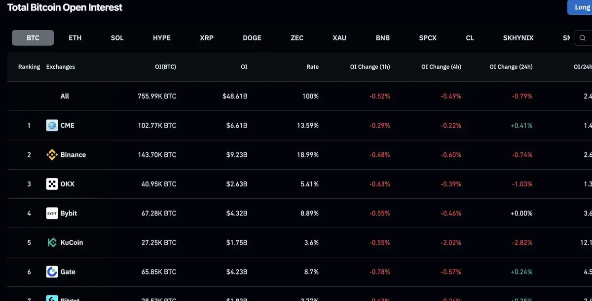Open the DOGE open interest tab
This screenshot has height=301, width=592.
pyautogui.click(x=252, y=38)
